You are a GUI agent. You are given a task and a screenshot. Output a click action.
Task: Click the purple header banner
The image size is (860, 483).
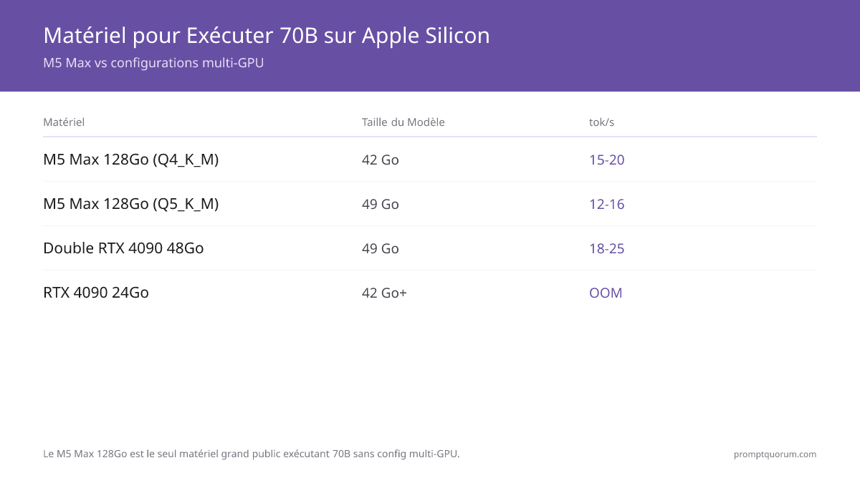[x=430, y=46]
